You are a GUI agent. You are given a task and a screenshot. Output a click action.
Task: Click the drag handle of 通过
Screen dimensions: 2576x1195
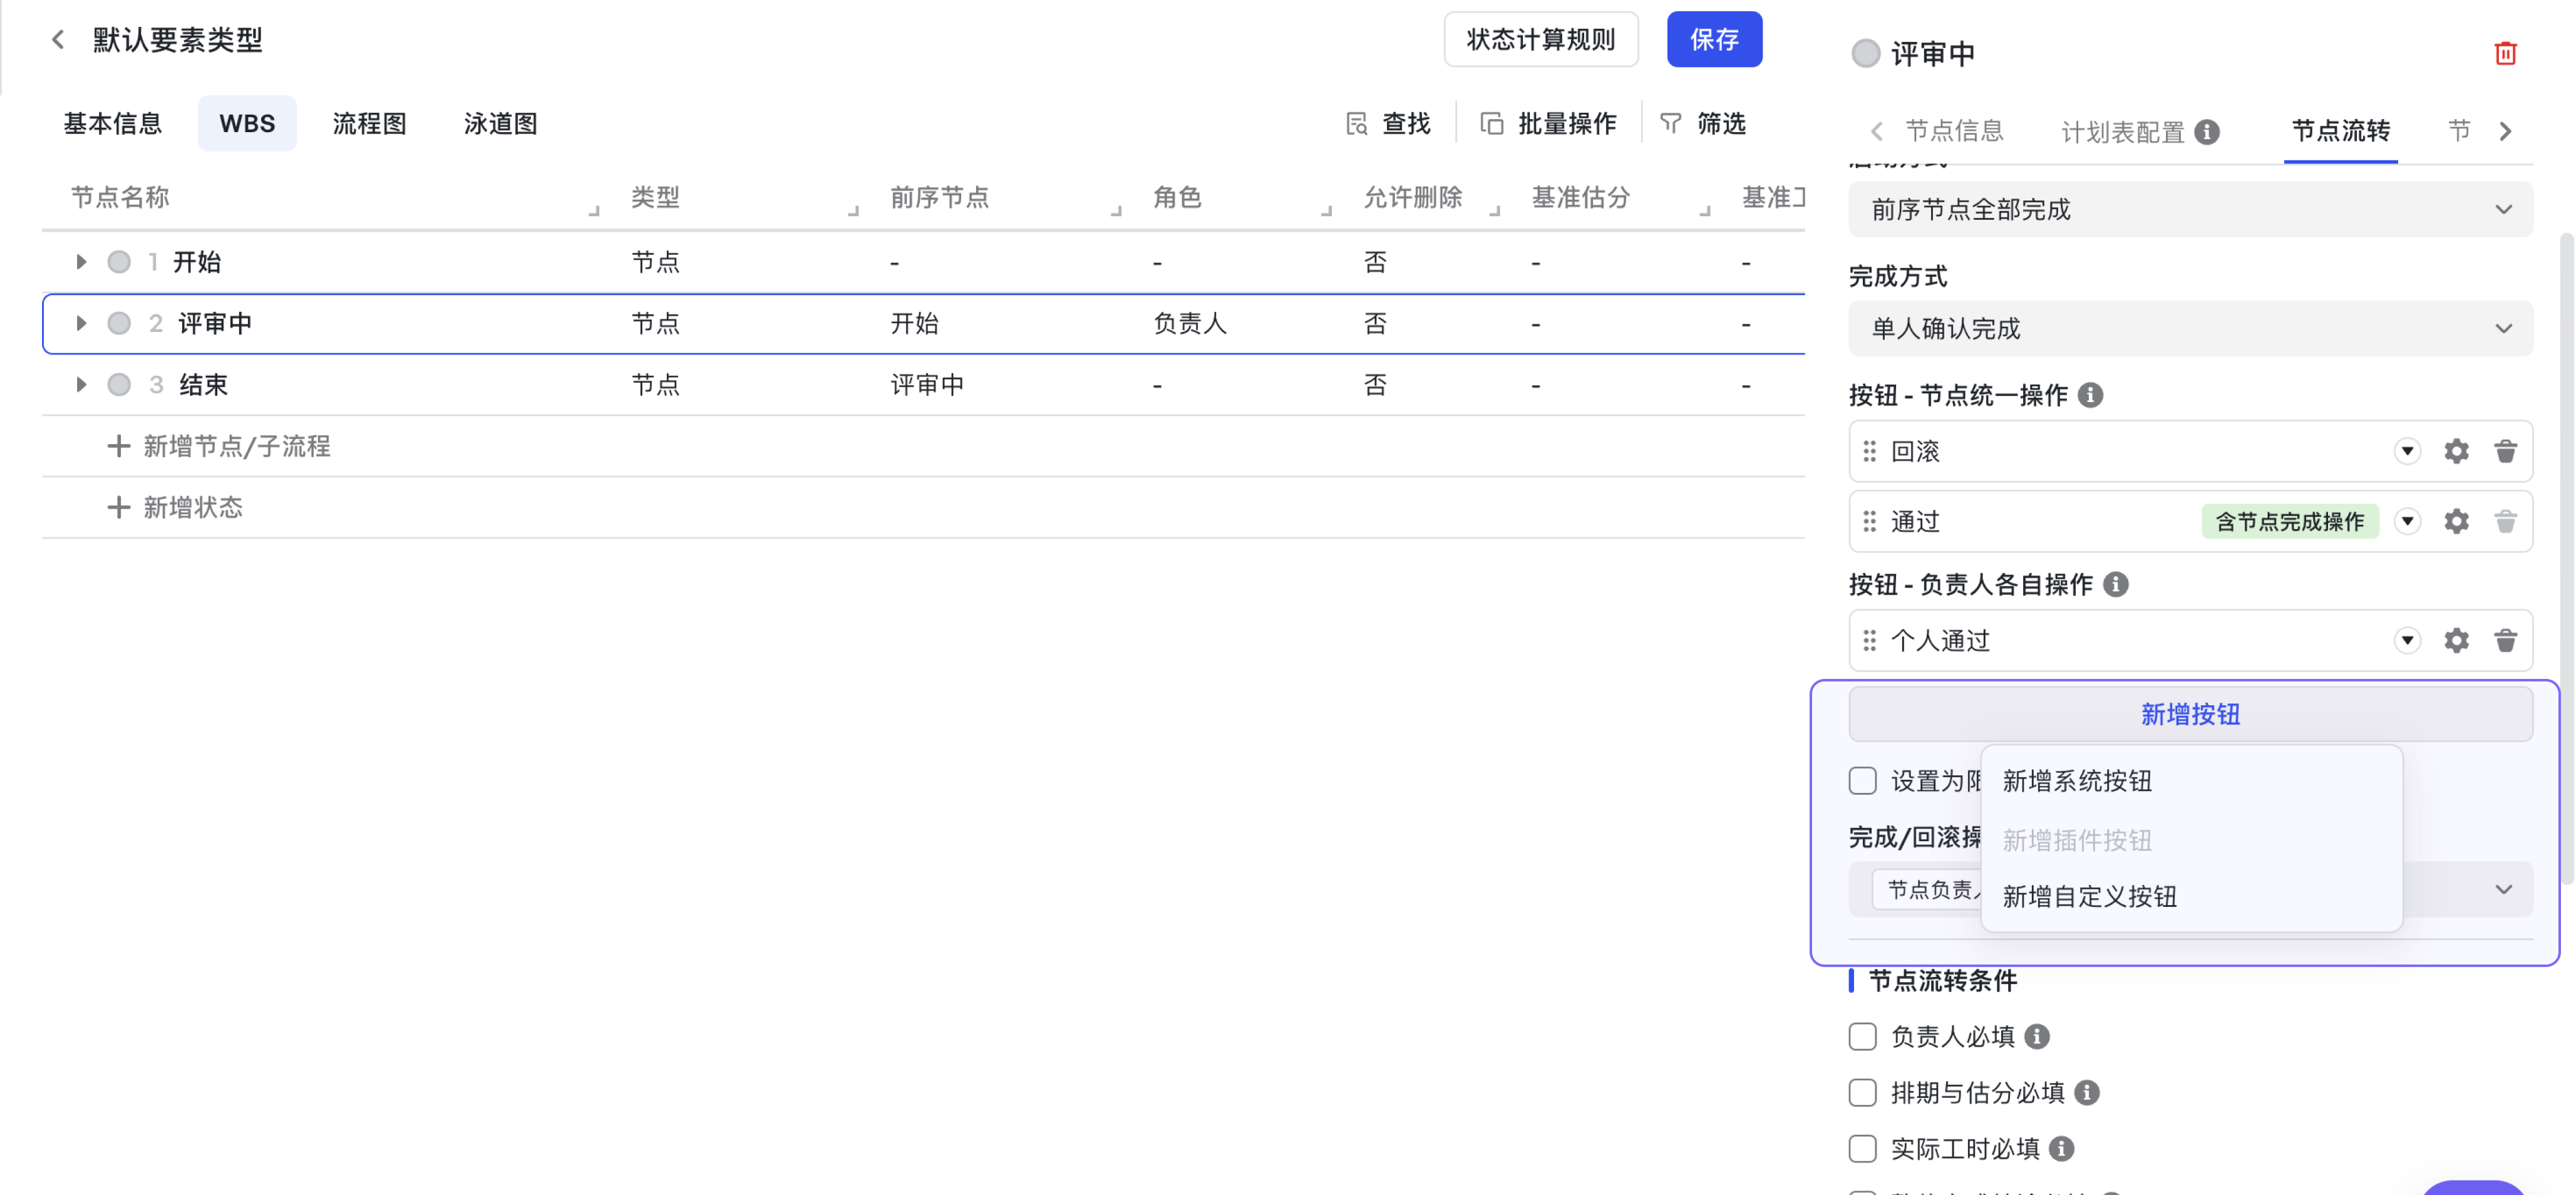click(1869, 521)
